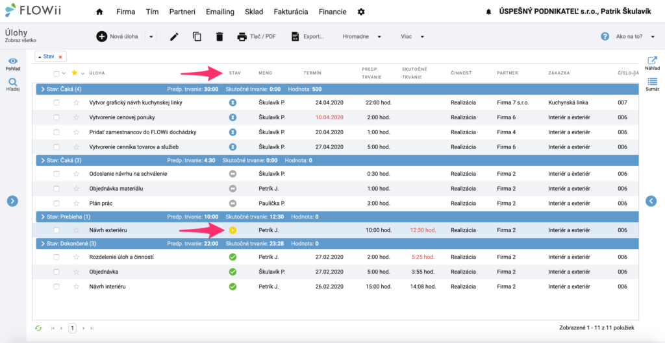
Task: Open Hľadaj search panel
Action: click(x=13, y=84)
